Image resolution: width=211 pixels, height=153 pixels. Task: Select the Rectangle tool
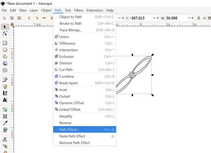tap(5, 43)
